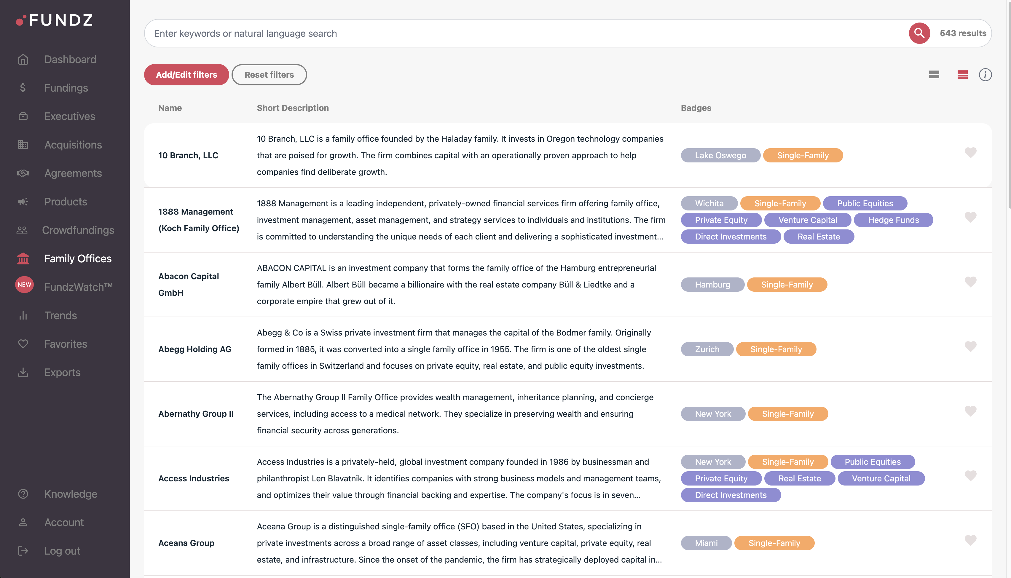1011x578 pixels.
Task: Click the red search magnifier button
Action: click(x=919, y=33)
